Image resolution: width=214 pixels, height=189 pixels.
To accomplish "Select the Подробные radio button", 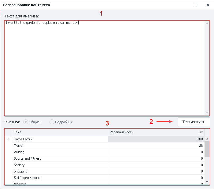I will tap(52, 122).
